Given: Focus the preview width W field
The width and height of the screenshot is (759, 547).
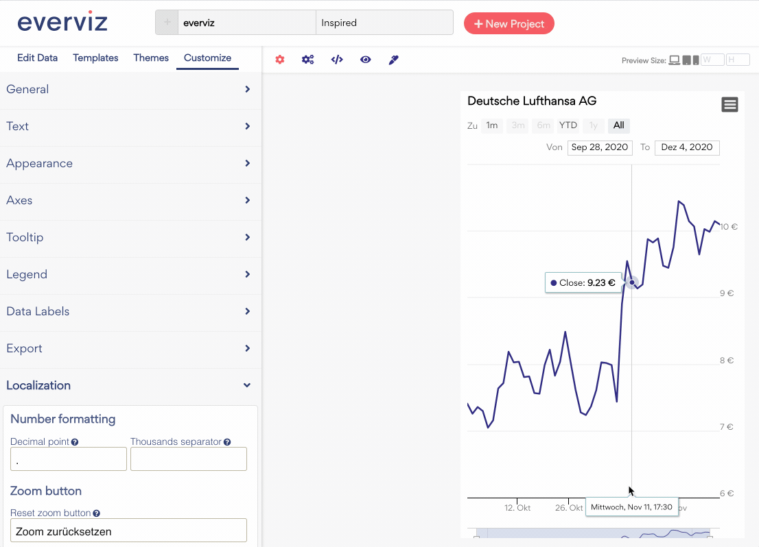Looking at the screenshot, I should tap(712, 60).
